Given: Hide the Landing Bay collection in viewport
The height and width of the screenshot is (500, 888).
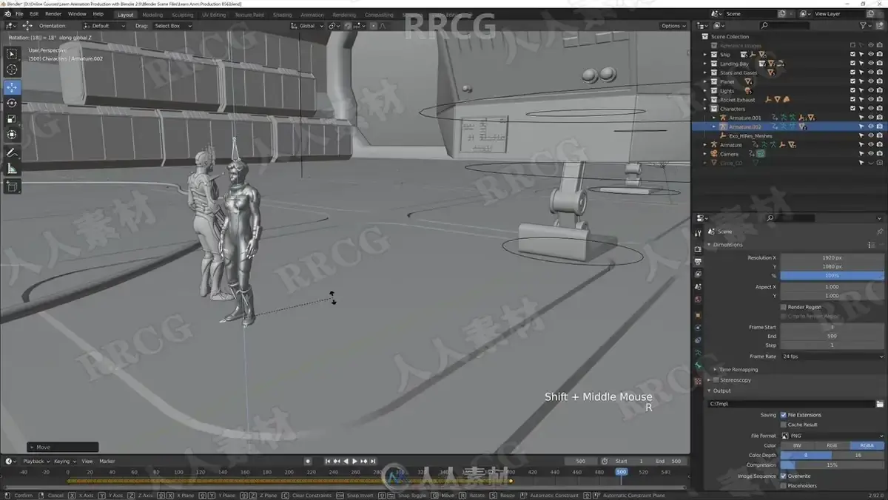Looking at the screenshot, I should point(871,64).
